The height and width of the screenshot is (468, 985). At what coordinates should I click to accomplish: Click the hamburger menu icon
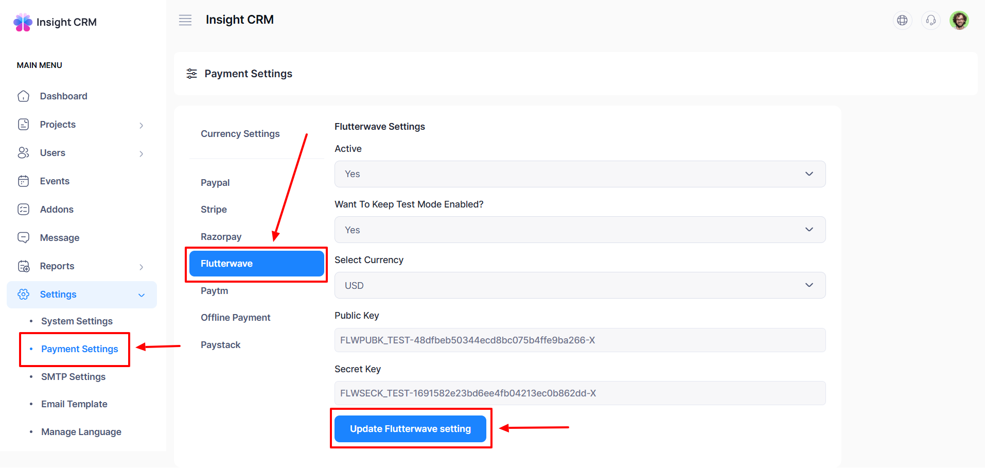pyautogui.click(x=185, y=20)
